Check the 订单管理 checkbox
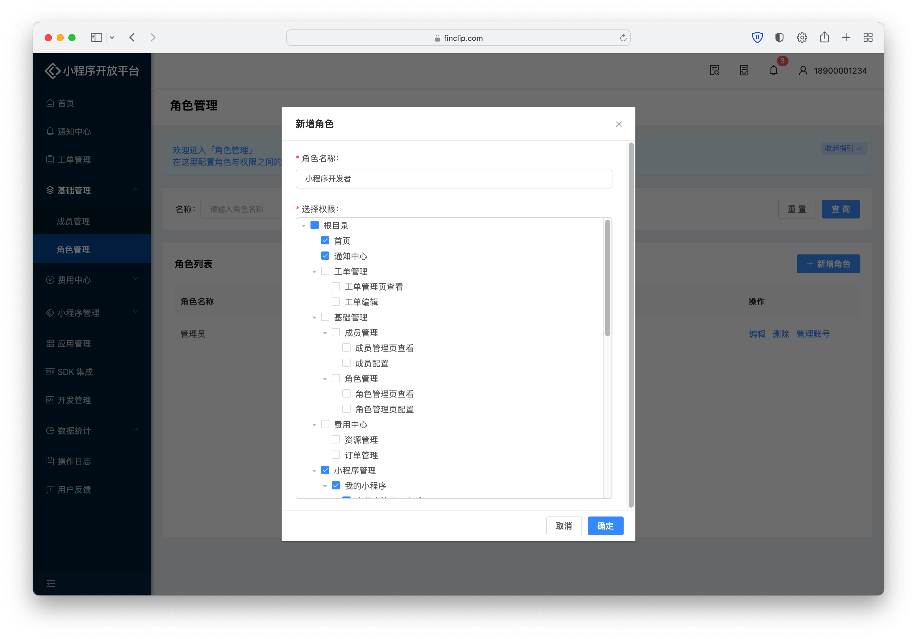This screenshot has height=639, width=917. click(x=336, y=455)
